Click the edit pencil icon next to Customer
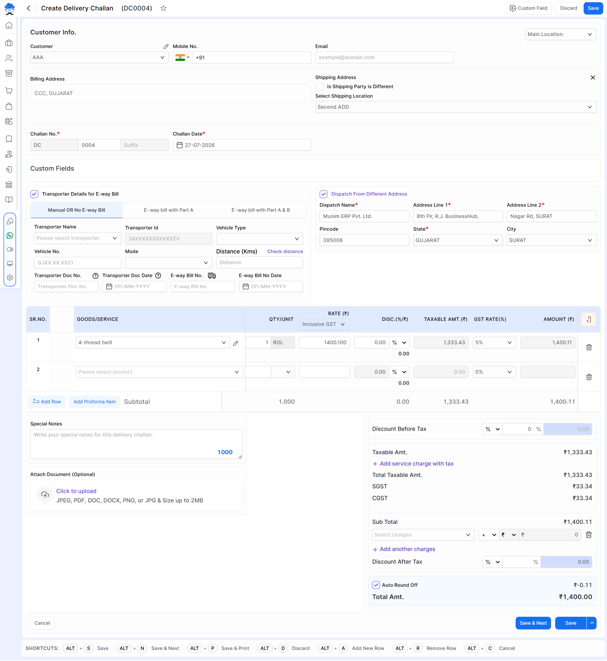Screen dimensions: 607x661 pyautogui.click(x=166, y=46)
